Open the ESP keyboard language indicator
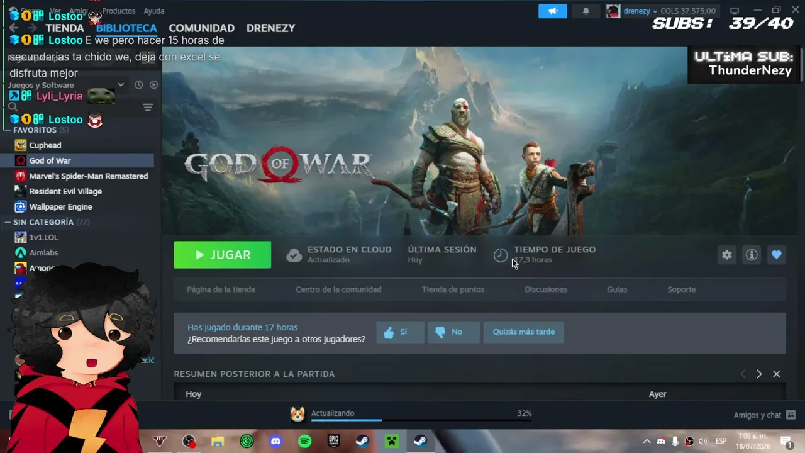This screenshot has height=453, width=805. [x=721, y=441]
